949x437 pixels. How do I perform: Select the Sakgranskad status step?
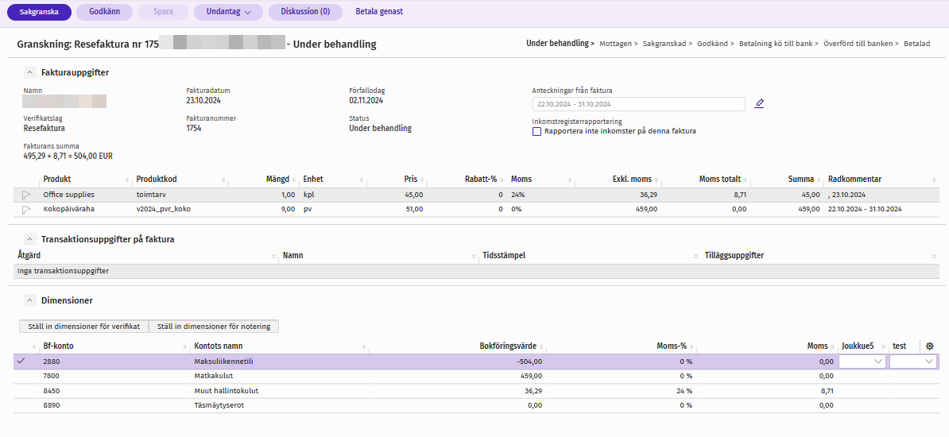tap(664, 44)
